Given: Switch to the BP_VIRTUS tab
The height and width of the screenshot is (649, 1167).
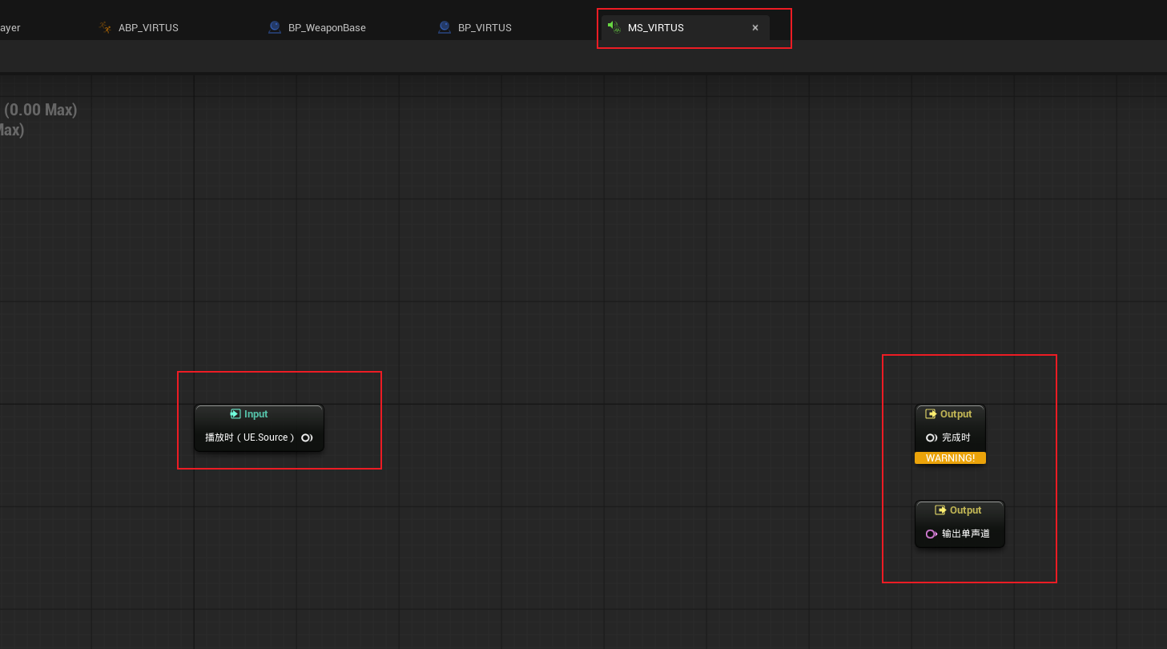Looking at the screenshot, I should click(x=485, y=27).
